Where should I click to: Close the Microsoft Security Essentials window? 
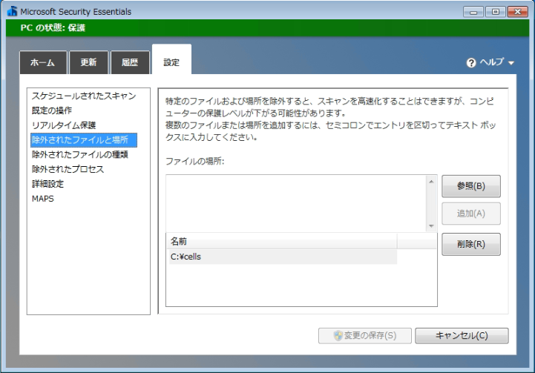(518, 12)
